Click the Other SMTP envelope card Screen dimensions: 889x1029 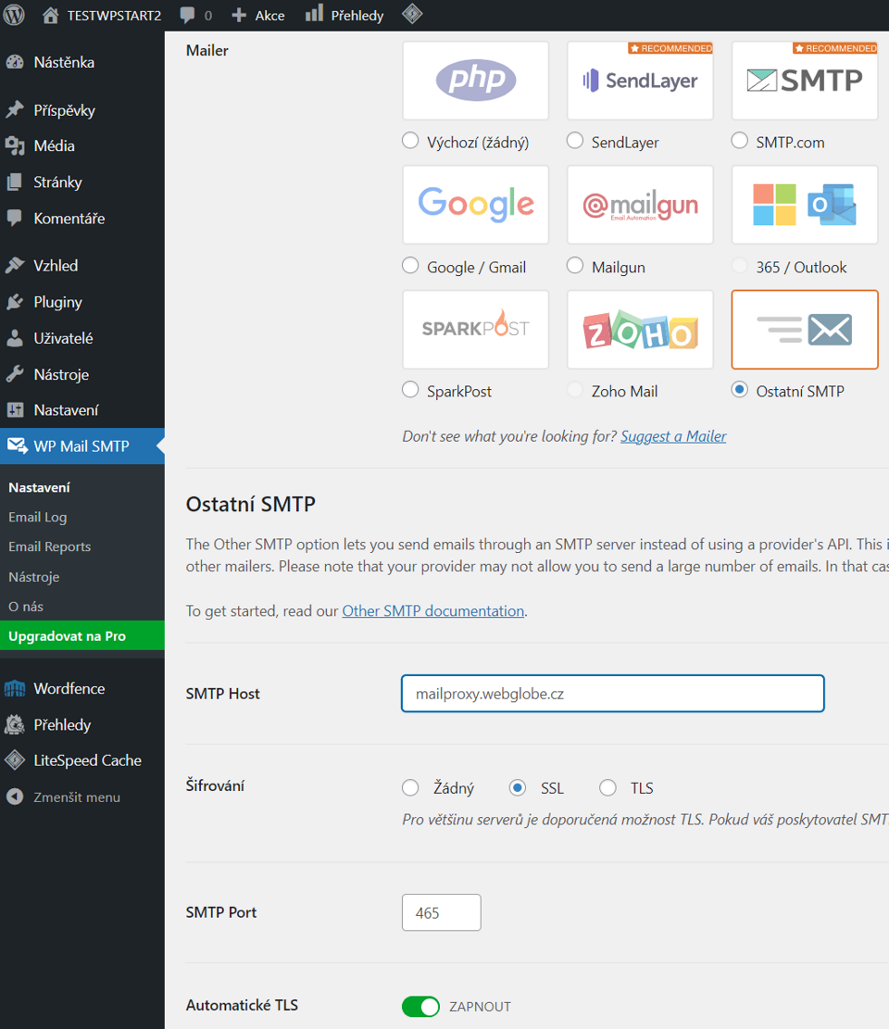(x=805, y=330)
